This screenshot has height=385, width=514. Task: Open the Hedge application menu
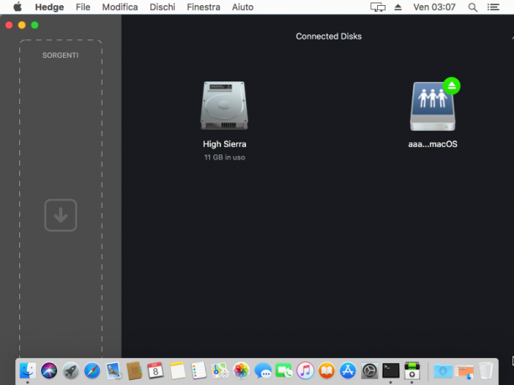click(x=50, y=7)
